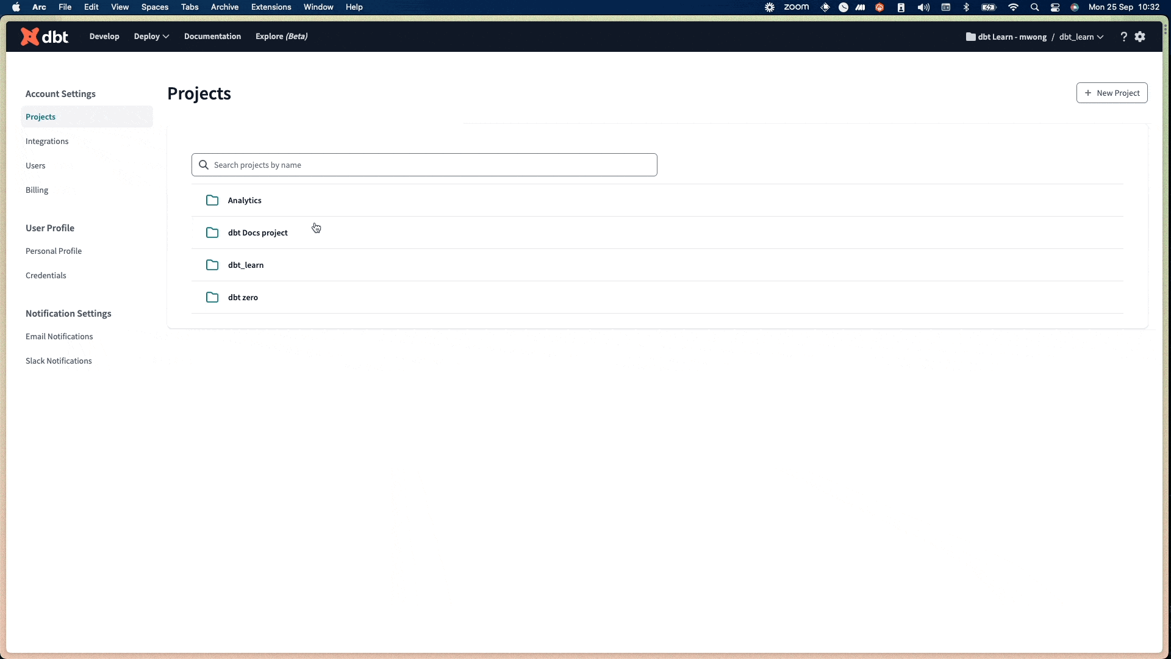Image resolution: width=1171 pixels, height=659 pixels.
Task: Click the dbt Docs project folder icon
Action: (x=212, y=232)
